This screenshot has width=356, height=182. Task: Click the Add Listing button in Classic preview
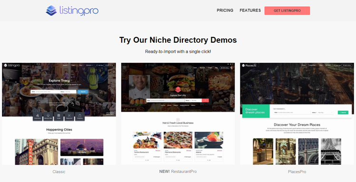tap(109, 65)
